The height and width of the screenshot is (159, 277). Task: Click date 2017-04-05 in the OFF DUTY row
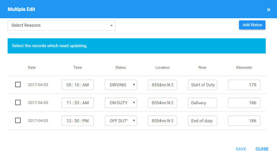click(x=38, y=121)
